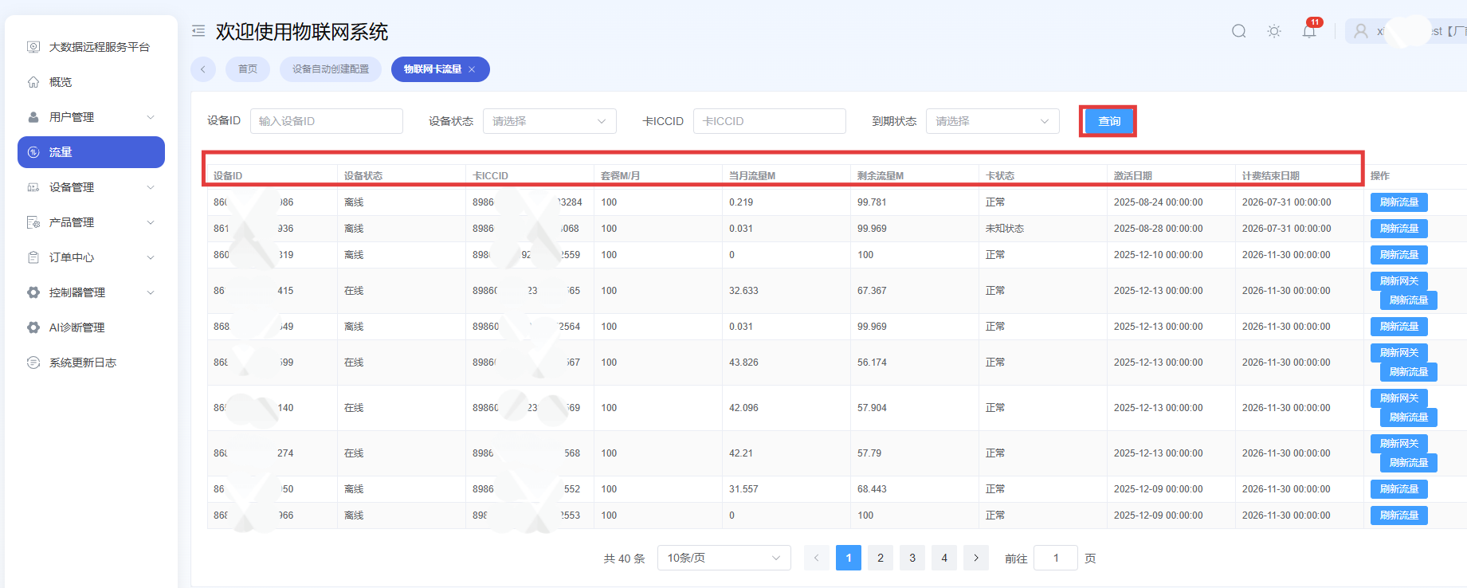1467x588 pixels.
Task: Click the AI诊断管理 gear icon
Action: (x=33, y=327)
